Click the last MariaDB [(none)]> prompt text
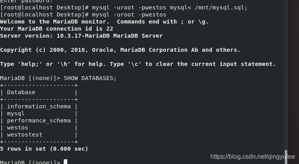The height and width of the screenshot is (164, 299). click(x=30, y=162)
